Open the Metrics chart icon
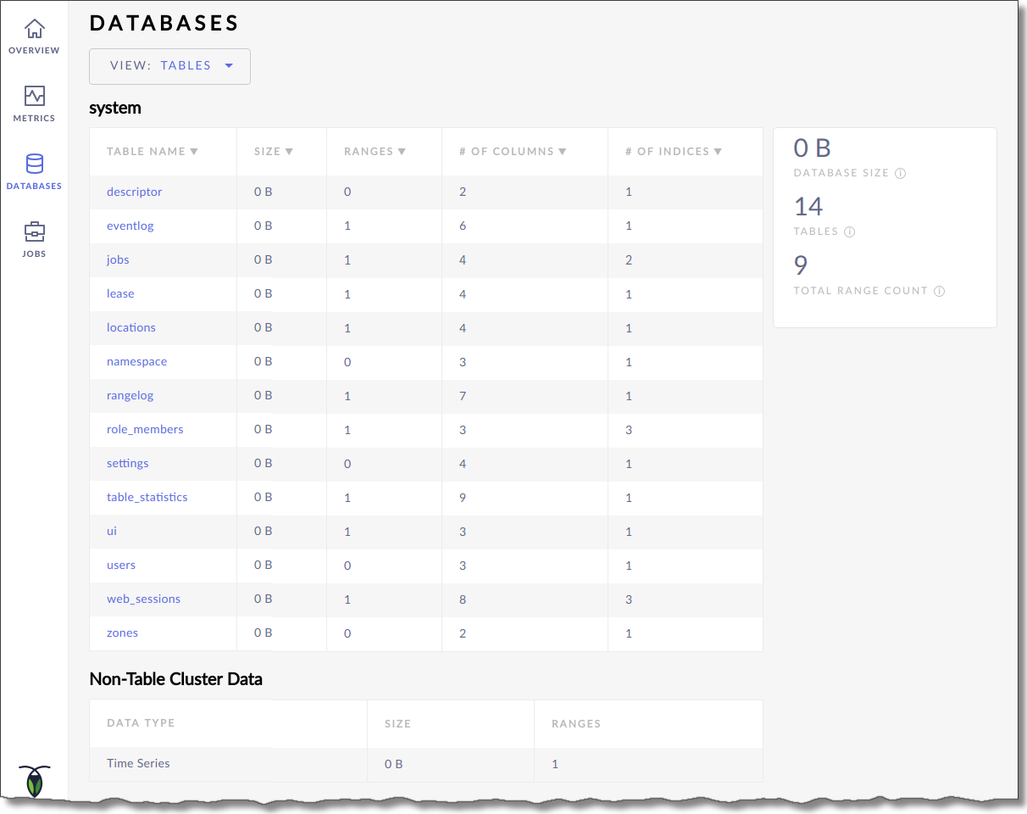Image resolution: width=1027 pixels, height=814 pixels. point(34,96)
